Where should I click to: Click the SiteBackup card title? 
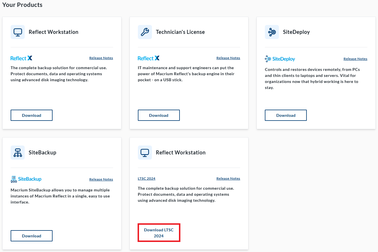pyautogui.click(x=43, y=152)
